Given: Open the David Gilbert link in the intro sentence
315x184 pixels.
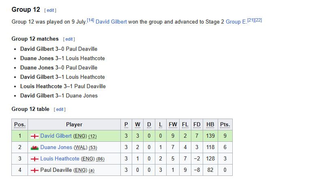Looking at the screenshot, I should click(111, 22).
